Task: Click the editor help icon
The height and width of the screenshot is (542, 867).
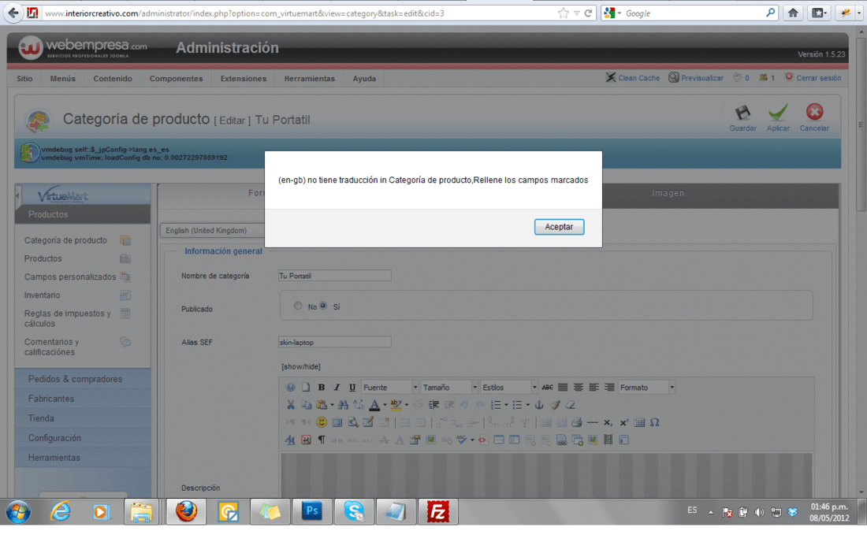Action: (290, 388)
